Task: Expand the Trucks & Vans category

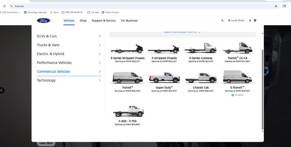Action: [69, 45]
